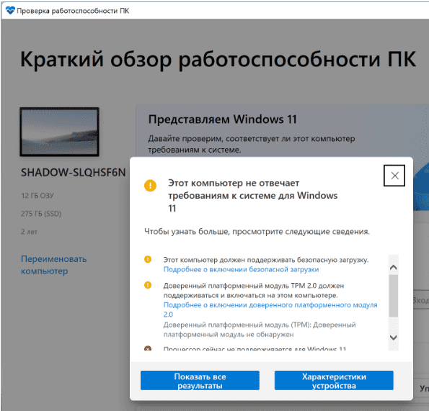Click 'Чтобы узнать больше' instruction text
Image resolution: width=429 pixels, height=411 pixels.
click(x=257, y=232)
